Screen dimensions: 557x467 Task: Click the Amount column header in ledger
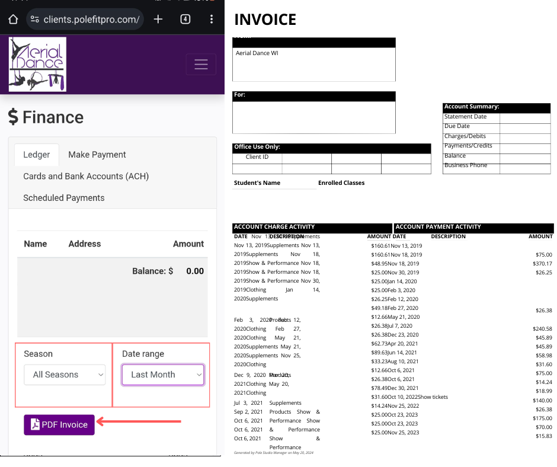pos(188,244)
